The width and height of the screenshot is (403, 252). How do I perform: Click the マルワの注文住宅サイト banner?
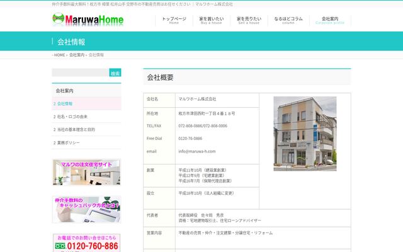87,172
